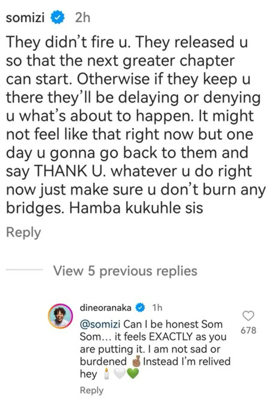Image resolution: width=270 pixels, height=407 pixels.
Task: Click the white heart emoji
Action: pos(119,374)
